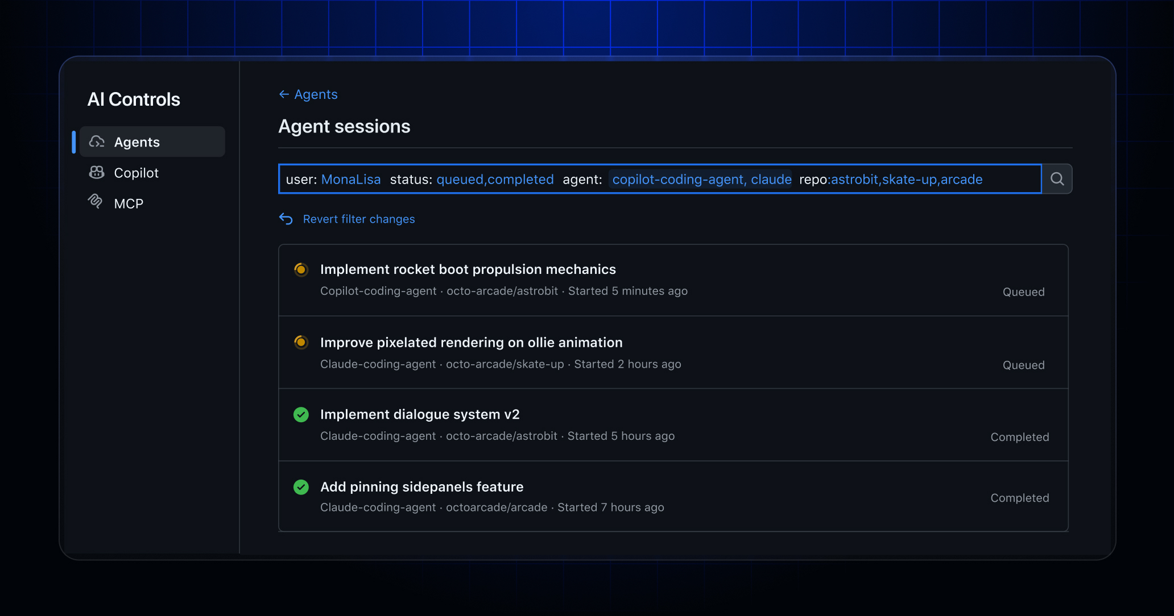
Task: Click the revert arrow icon before filter changes
Action: (286, 219)
